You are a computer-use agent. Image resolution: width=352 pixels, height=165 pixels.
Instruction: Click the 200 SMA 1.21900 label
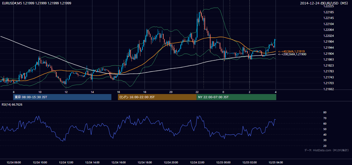pos(292,54)
